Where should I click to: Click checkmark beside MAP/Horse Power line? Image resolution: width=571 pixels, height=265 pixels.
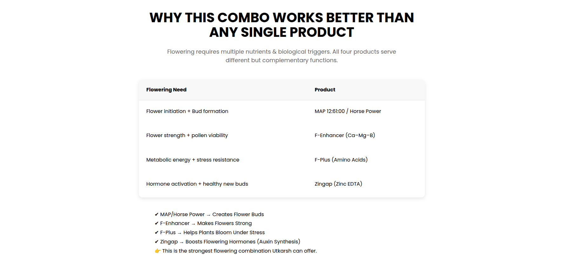(157, 215)
